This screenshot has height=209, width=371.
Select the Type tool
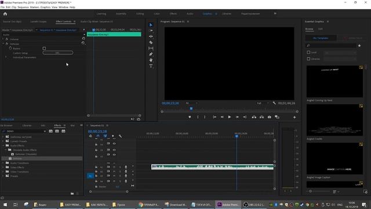tap(151, 66)
